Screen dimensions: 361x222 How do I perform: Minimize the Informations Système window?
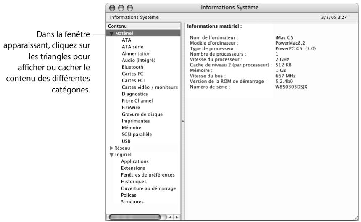coord(121,8)
